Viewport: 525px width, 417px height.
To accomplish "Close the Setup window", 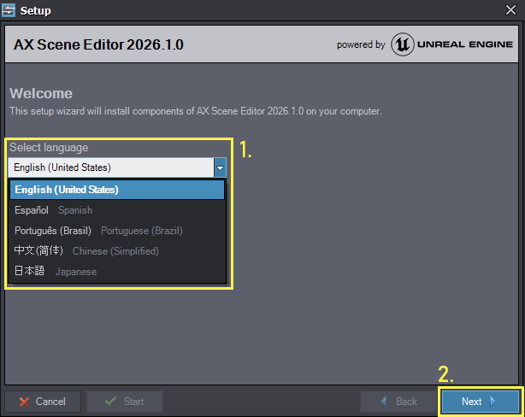I will pyautogui.click(x=511, y=11).
